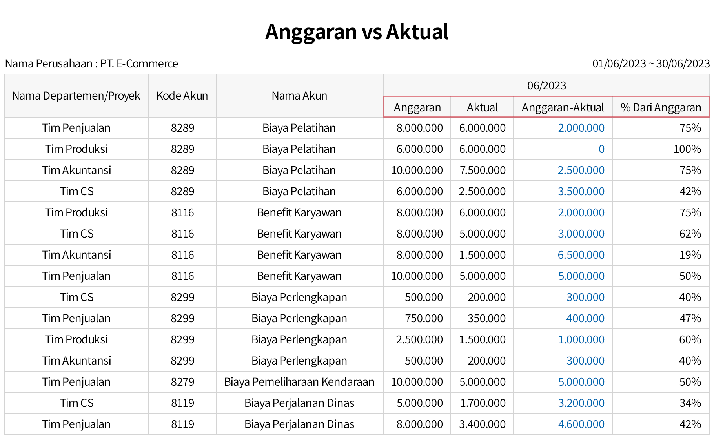
Task: Open the 4.600.000 Anggaran-Aktual link
Action: coord(581,424)
